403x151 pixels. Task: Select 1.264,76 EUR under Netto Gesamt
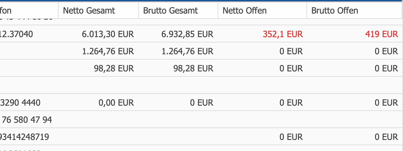[108, 51]
